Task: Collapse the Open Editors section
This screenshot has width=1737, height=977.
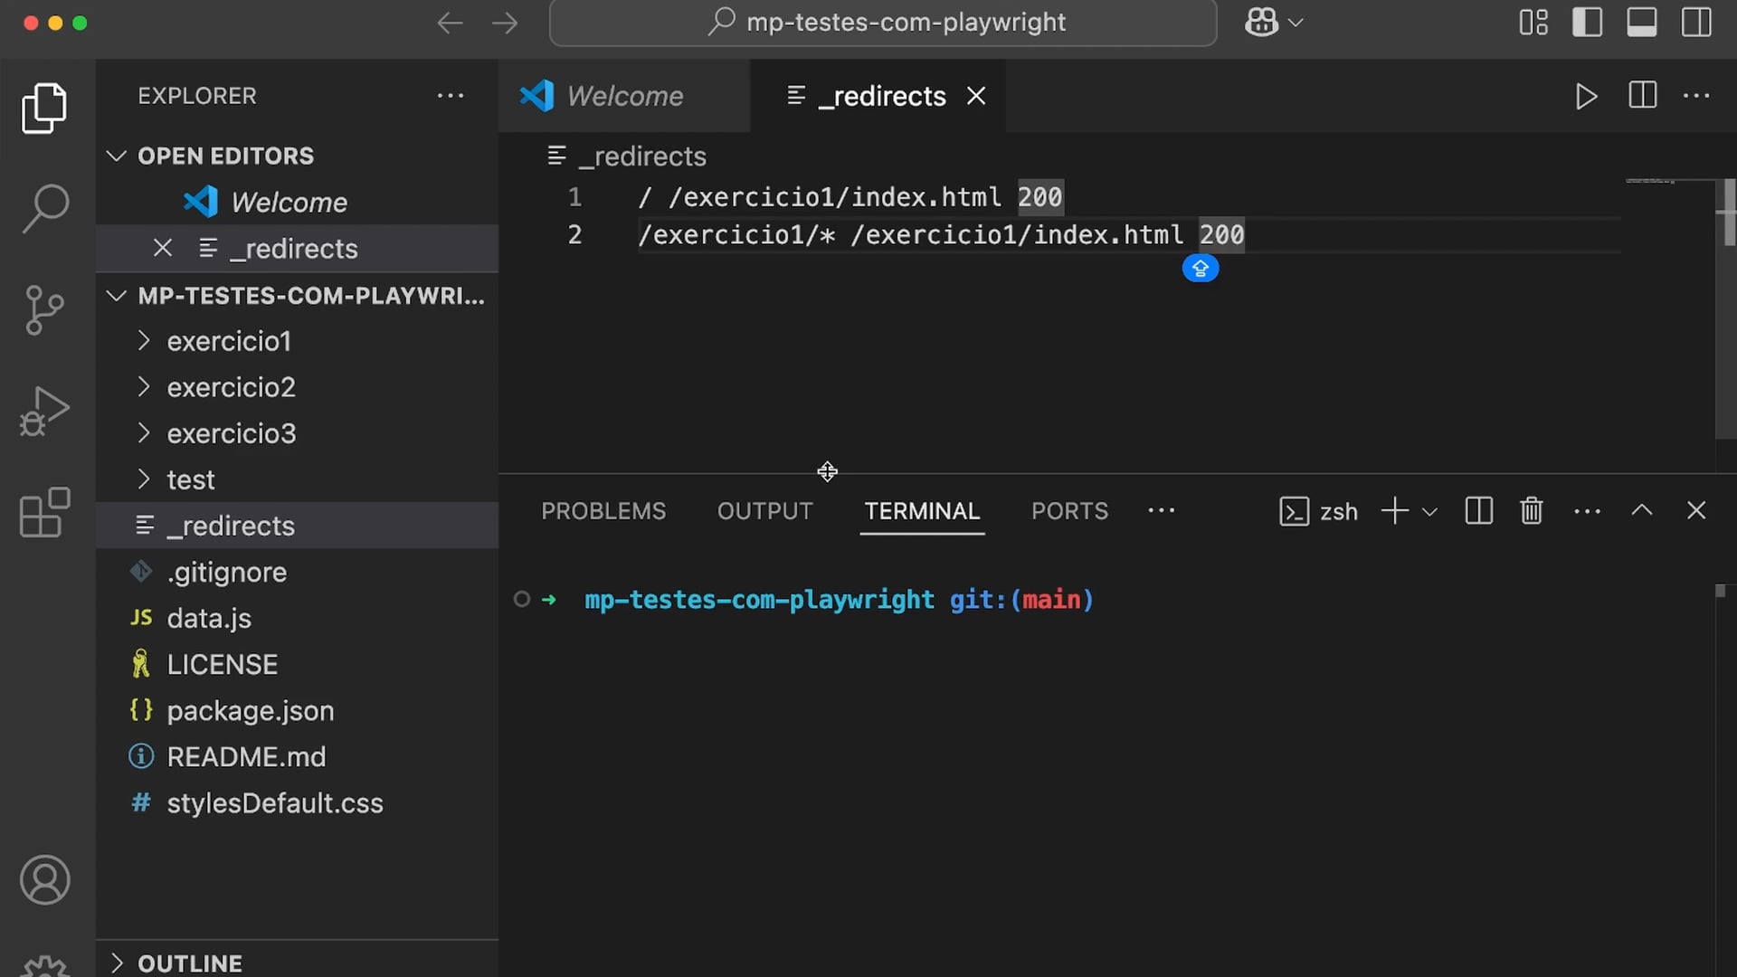Action: click(117, 156)
